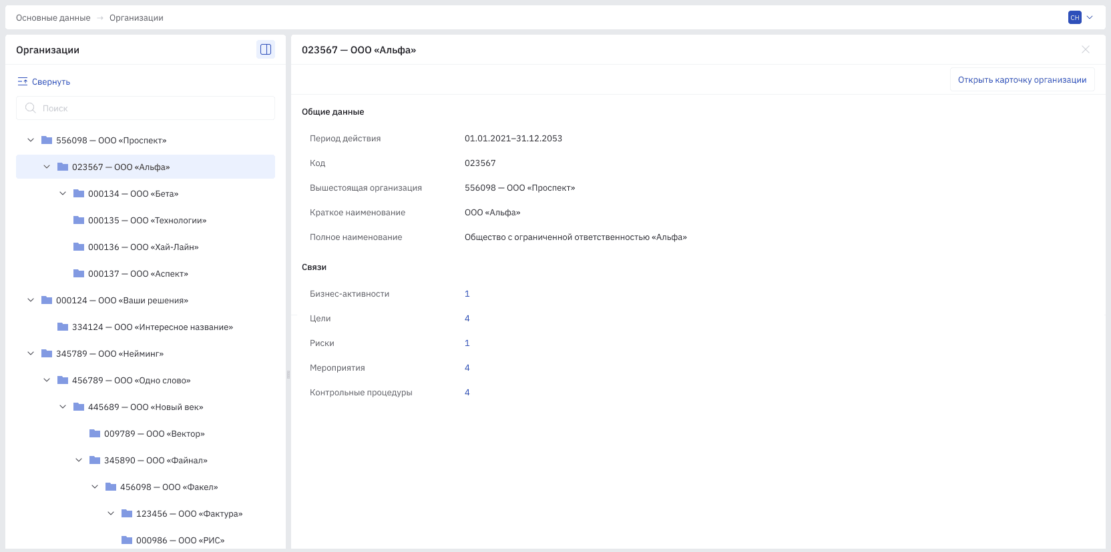1111x552 pixels.
Task: Click the panel splitter handle
Action: pos(288,375)
